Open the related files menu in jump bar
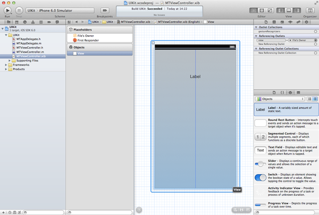 (x=69, y=22)
